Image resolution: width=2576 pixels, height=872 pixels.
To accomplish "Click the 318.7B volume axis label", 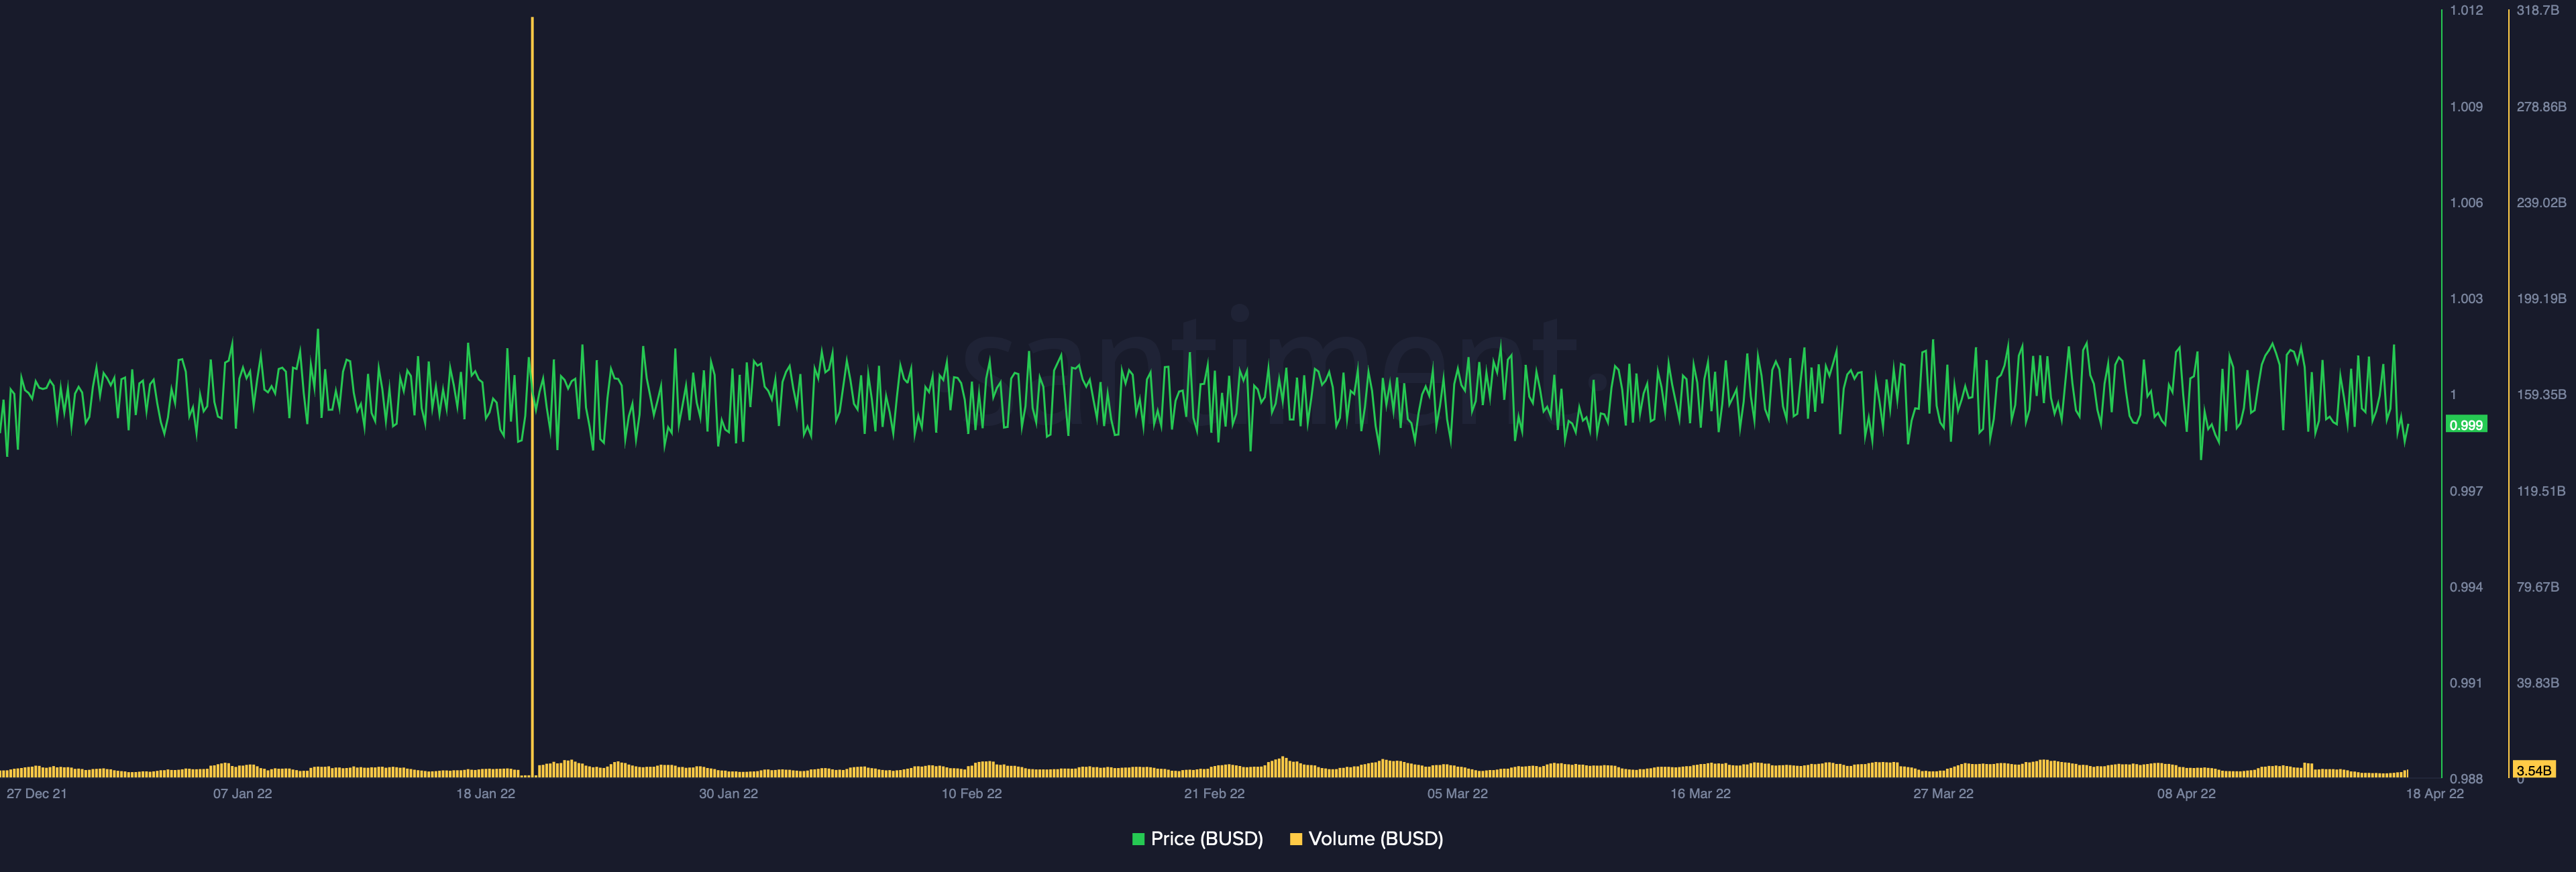I will (2537, 11).
